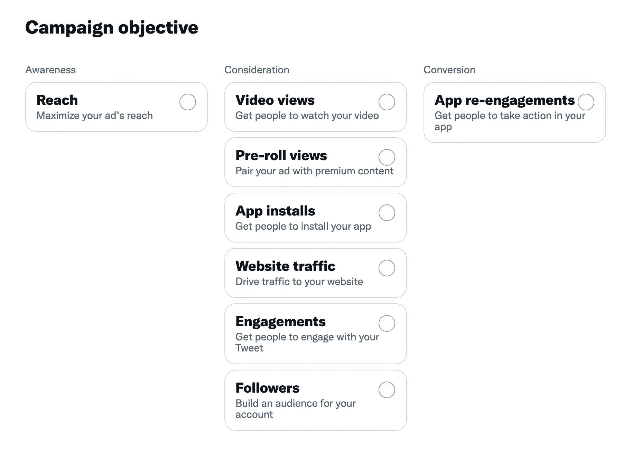
Task: Choose the Pre-roll views objective card
Action: coord(316,162)
